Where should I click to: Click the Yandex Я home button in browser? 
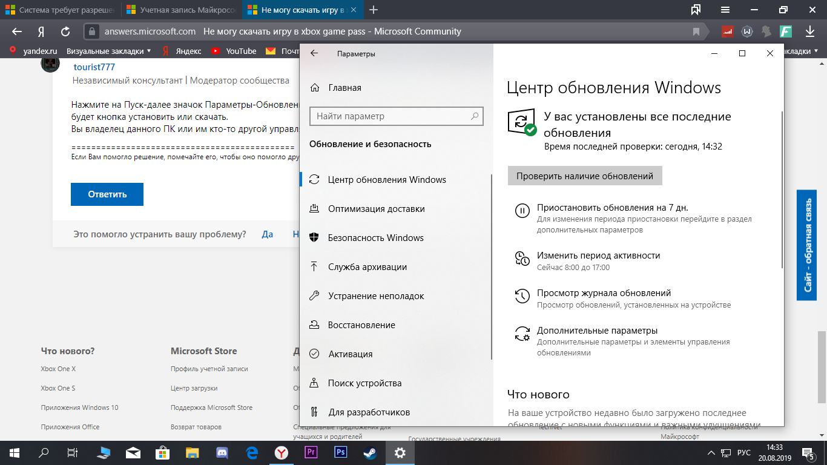[41, 31]
